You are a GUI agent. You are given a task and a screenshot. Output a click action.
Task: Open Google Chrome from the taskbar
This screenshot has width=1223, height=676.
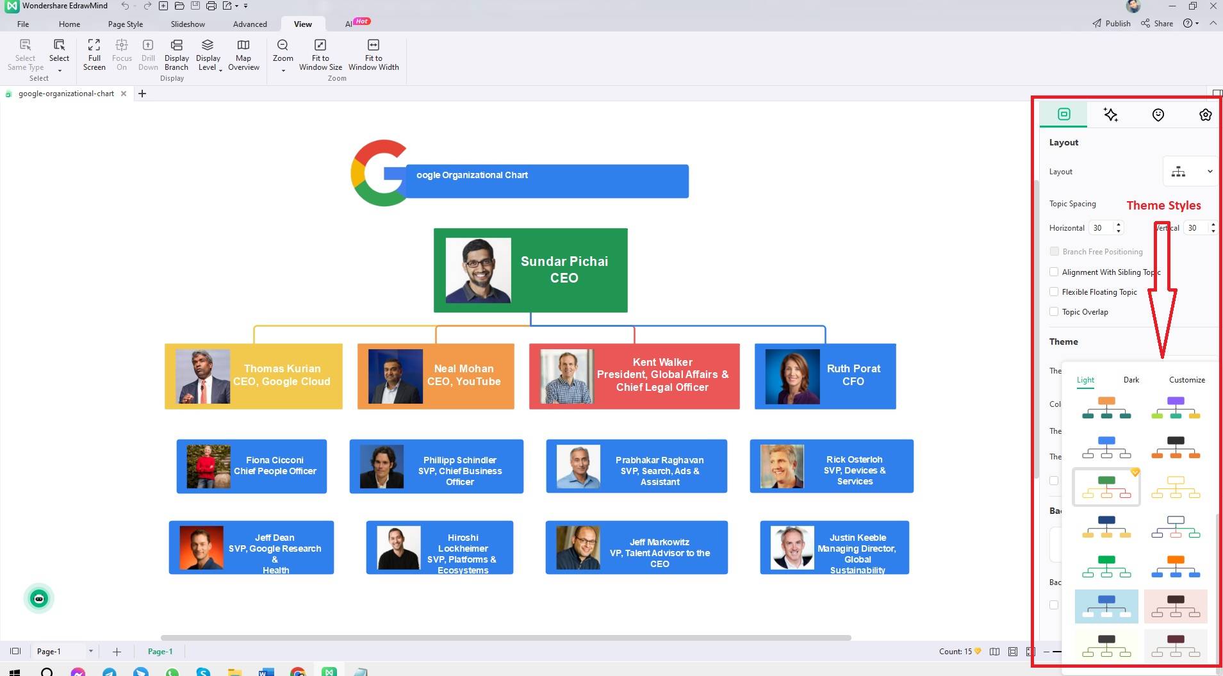pos(298,672)
